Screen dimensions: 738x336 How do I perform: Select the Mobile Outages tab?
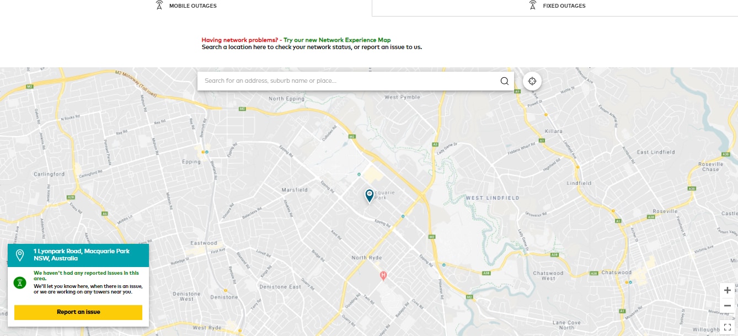(x=188, y=6)
